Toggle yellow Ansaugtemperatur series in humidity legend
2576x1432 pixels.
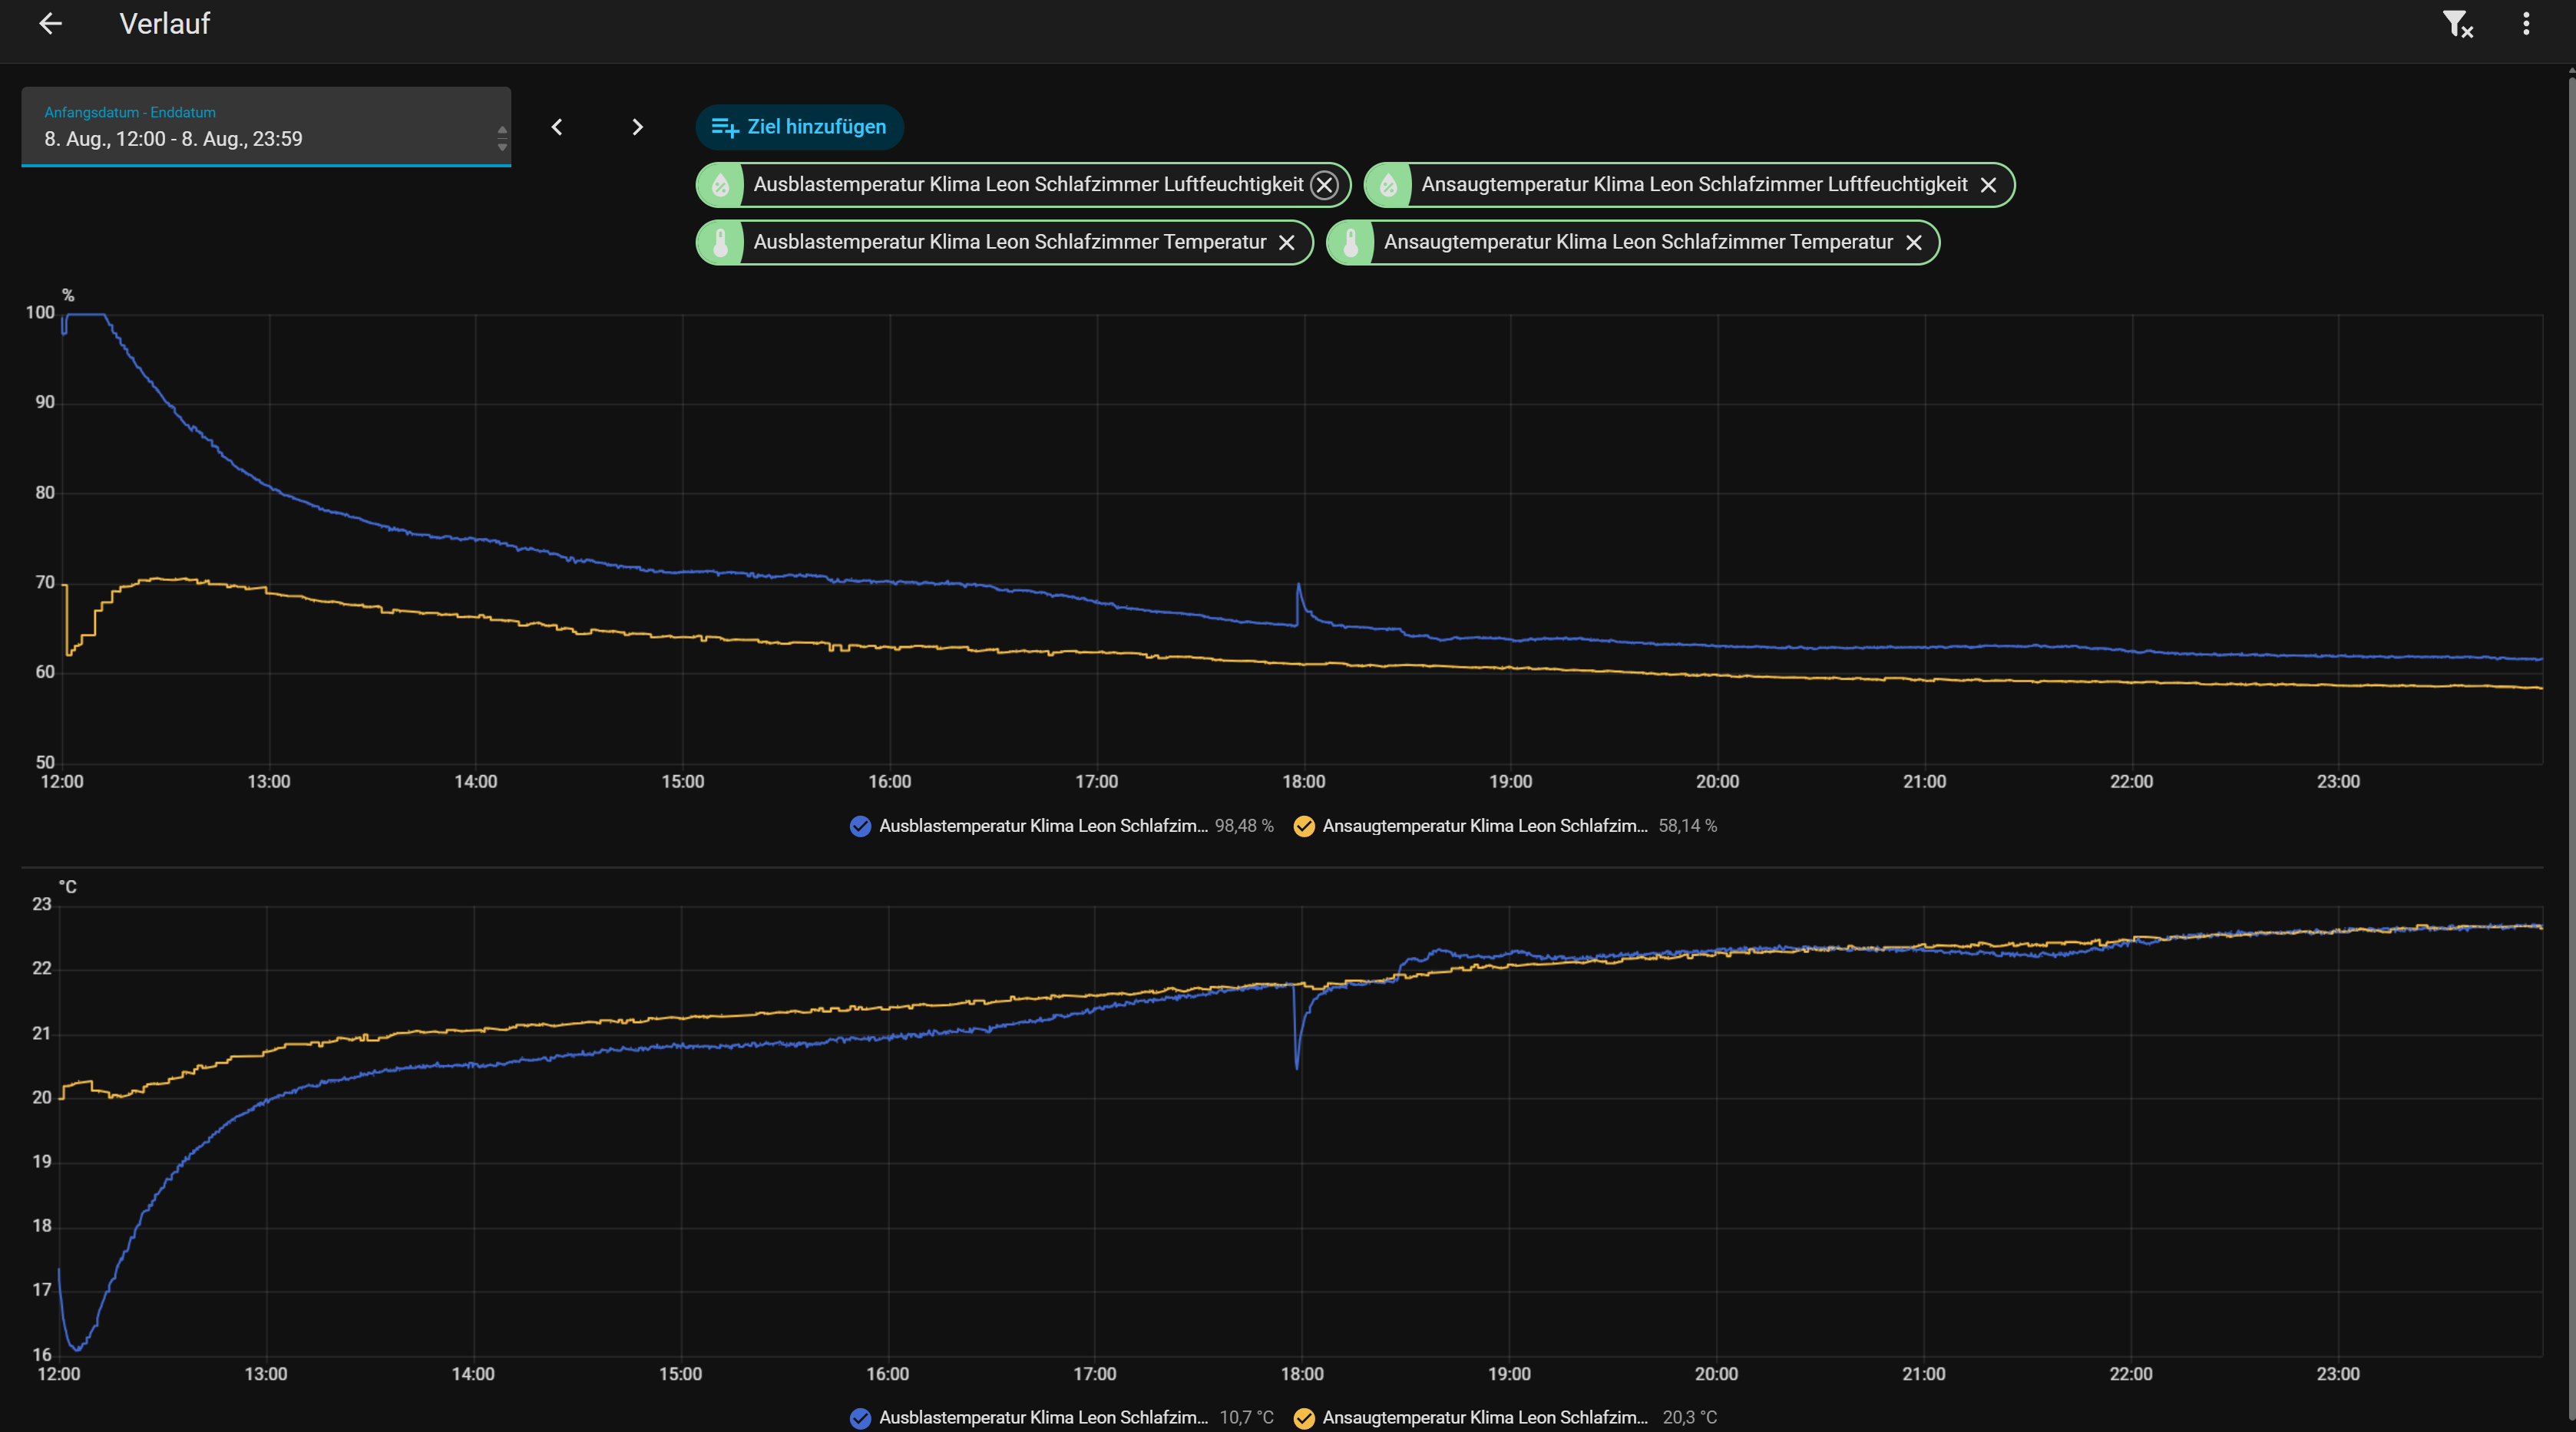1304,827
